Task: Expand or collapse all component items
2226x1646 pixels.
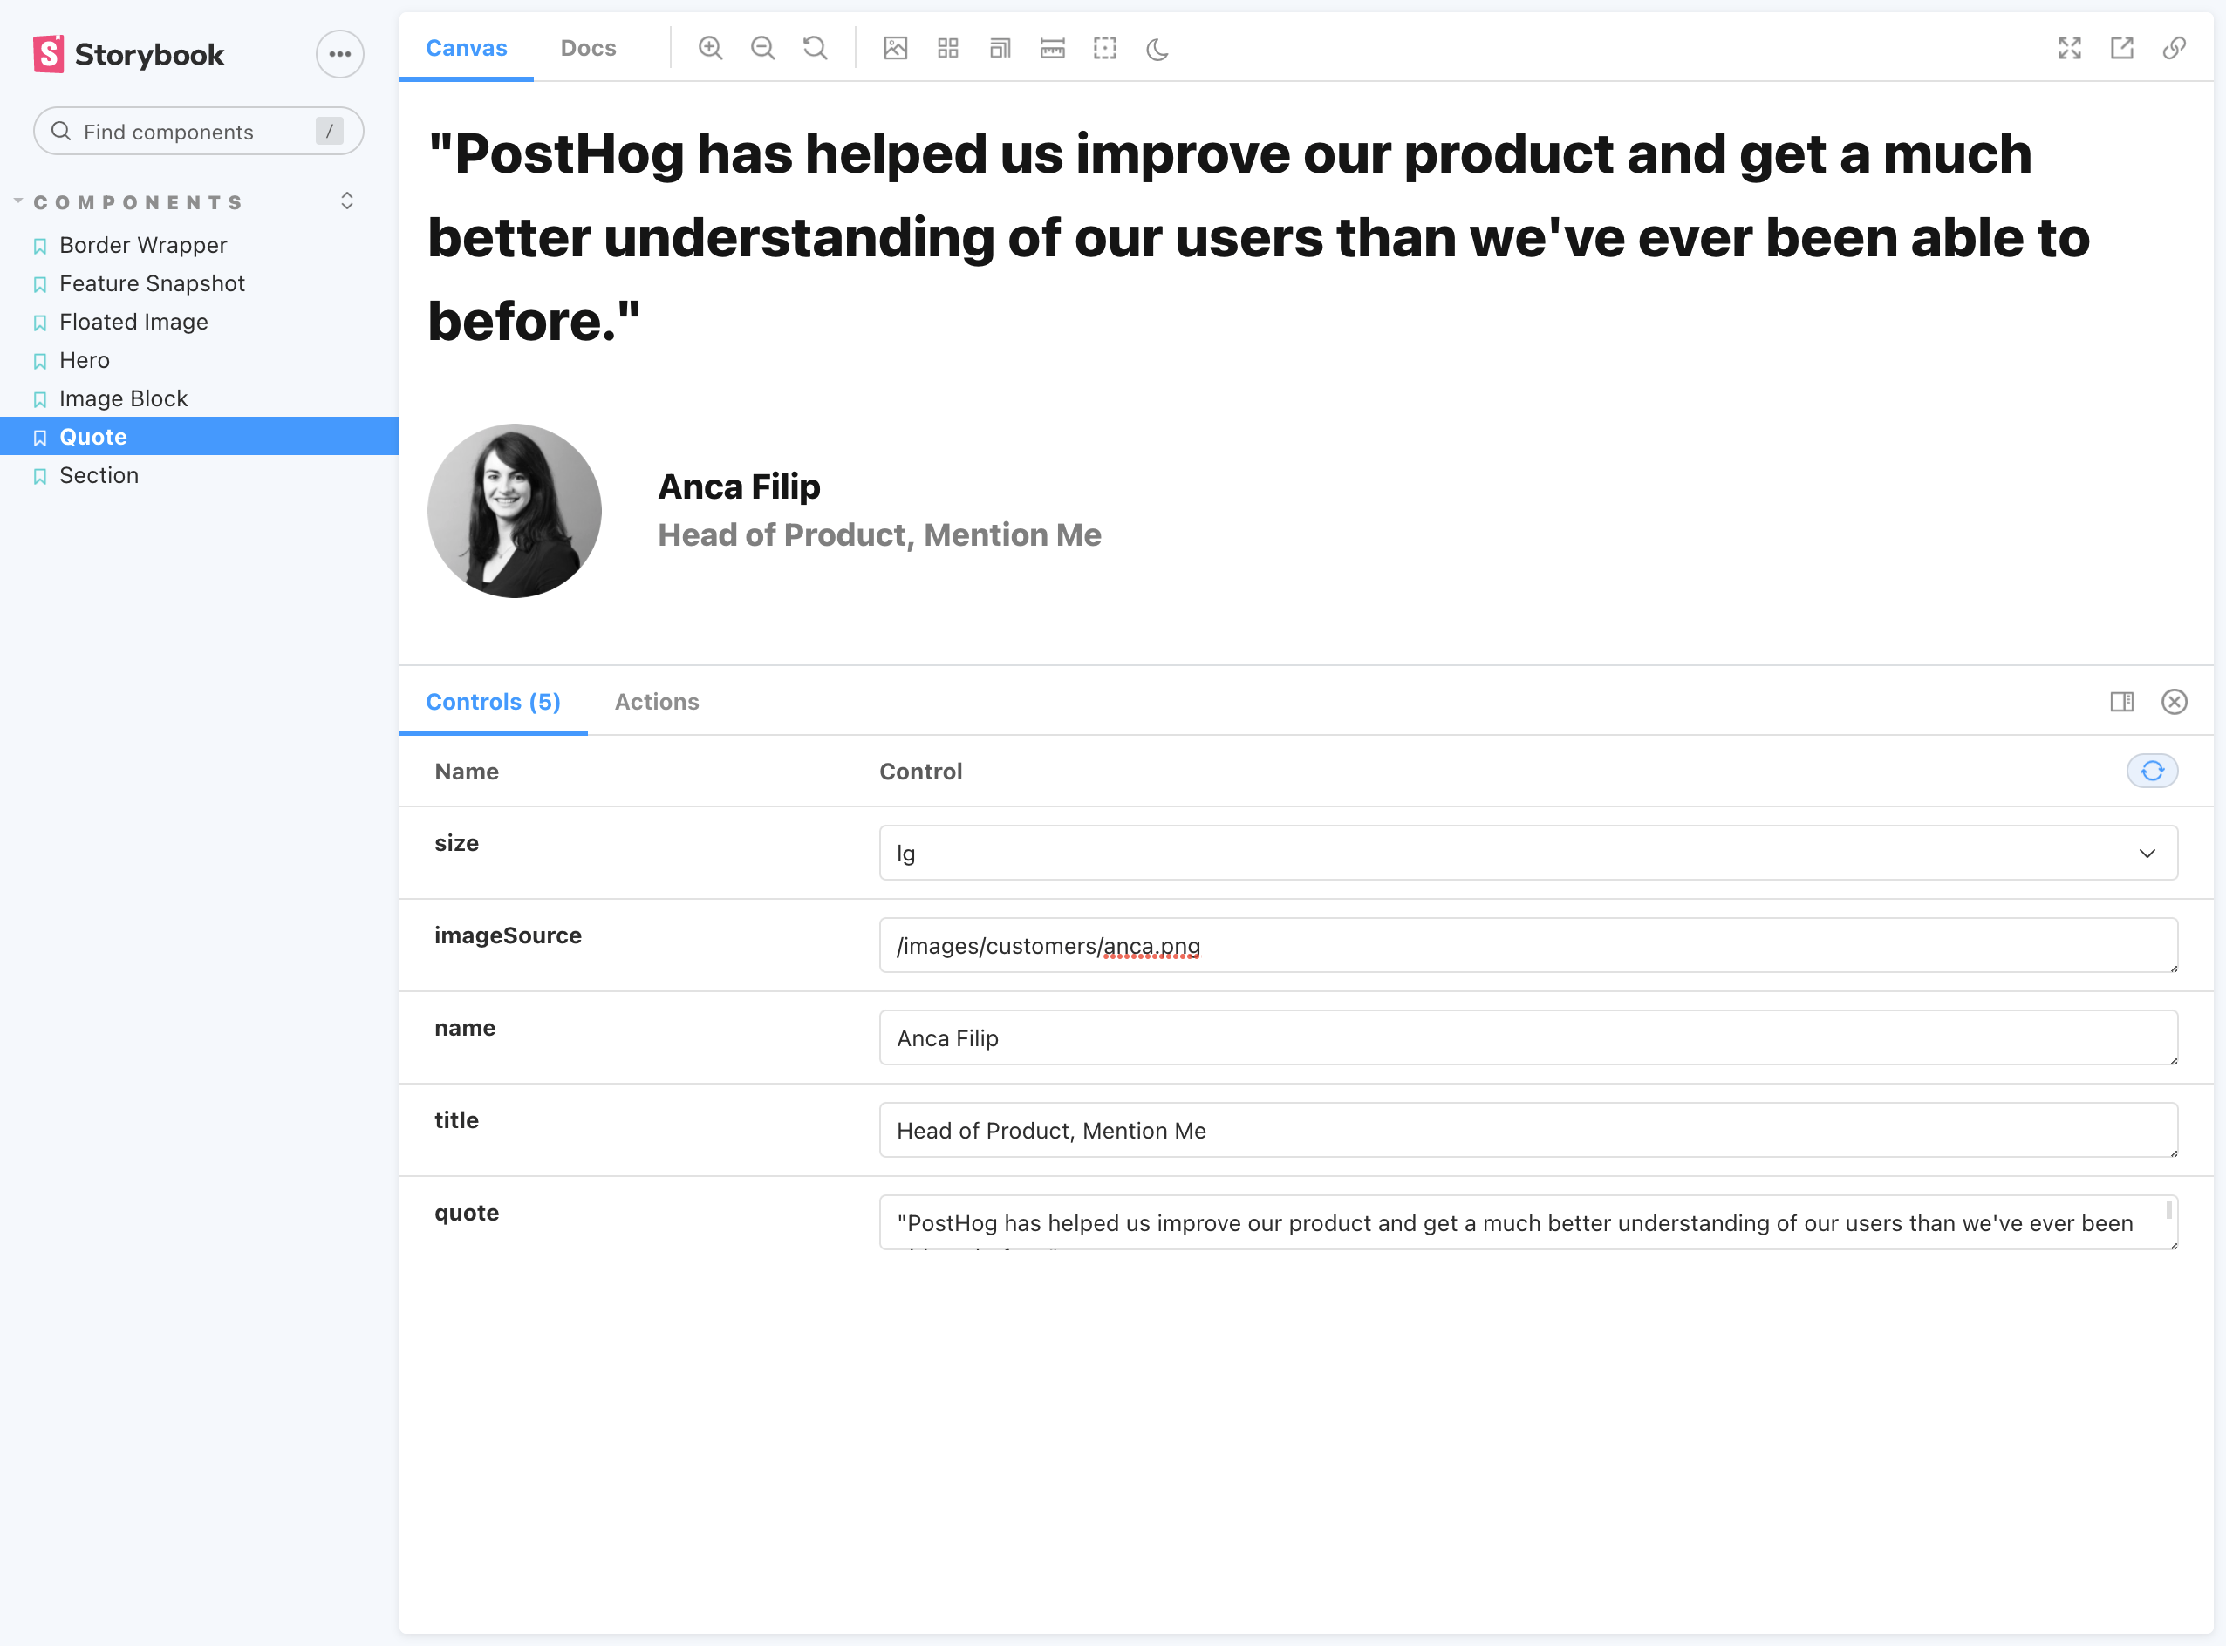Action: pyautogui.click(x=347, y=201)
